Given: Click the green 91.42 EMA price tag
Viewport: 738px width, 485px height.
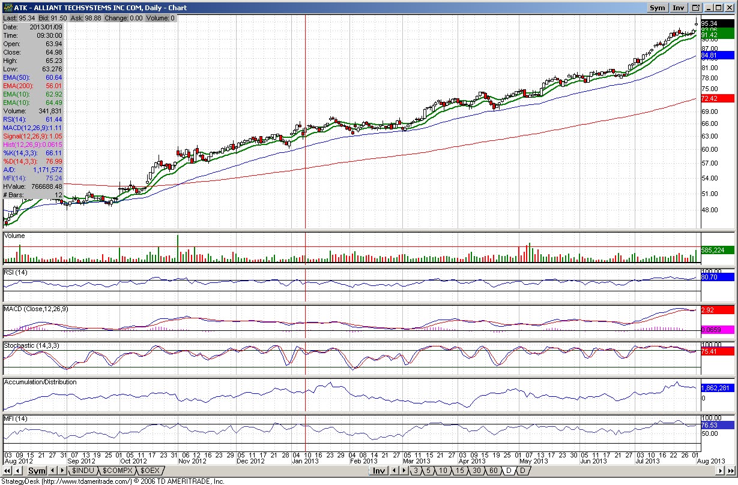Looking at the screenshot, I should [718, 35].
